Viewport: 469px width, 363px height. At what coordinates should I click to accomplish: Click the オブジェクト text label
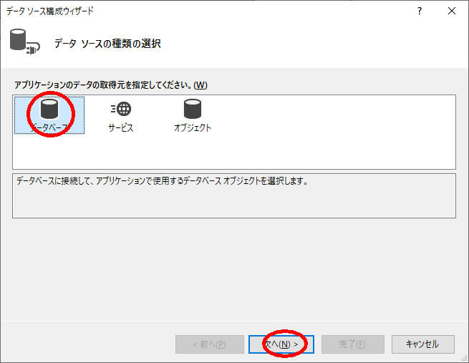pyautogui.click(x=192, y=128)
